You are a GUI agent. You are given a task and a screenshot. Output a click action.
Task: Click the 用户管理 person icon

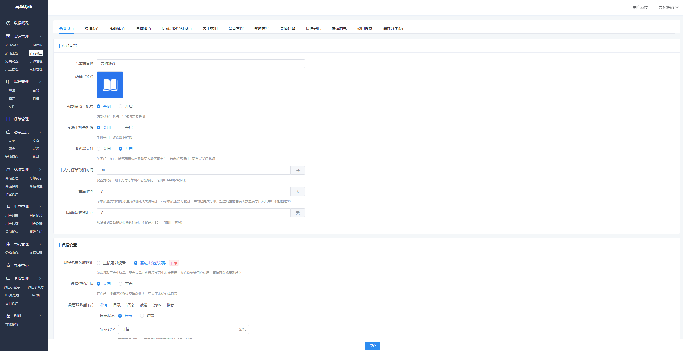point(8,207)
